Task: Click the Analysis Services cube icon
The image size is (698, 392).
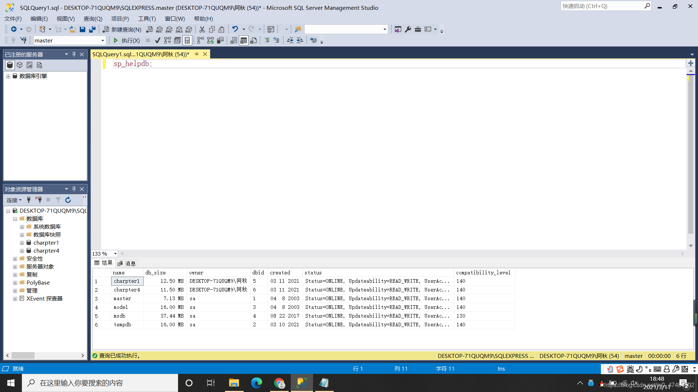Action: point(20,65)
